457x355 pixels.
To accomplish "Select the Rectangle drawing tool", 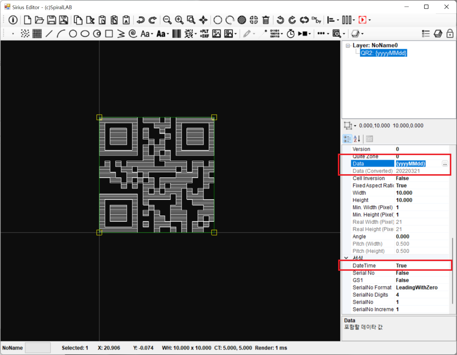I will 109,34.
